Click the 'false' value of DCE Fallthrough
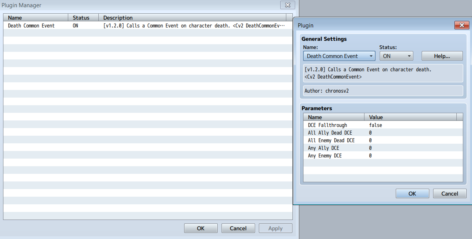 point(375,125)
